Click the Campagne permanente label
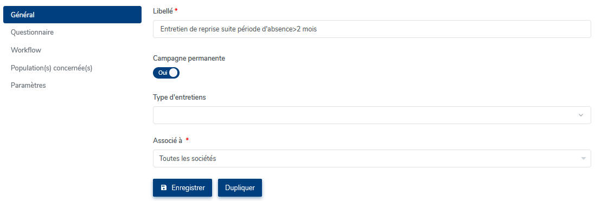595x201 pixels. pos(189,59)
